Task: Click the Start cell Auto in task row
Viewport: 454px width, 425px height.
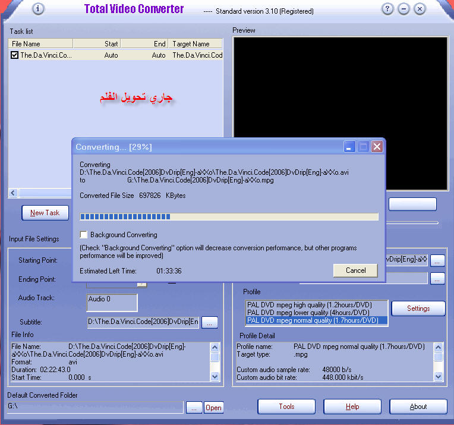Action: [111, 55]
